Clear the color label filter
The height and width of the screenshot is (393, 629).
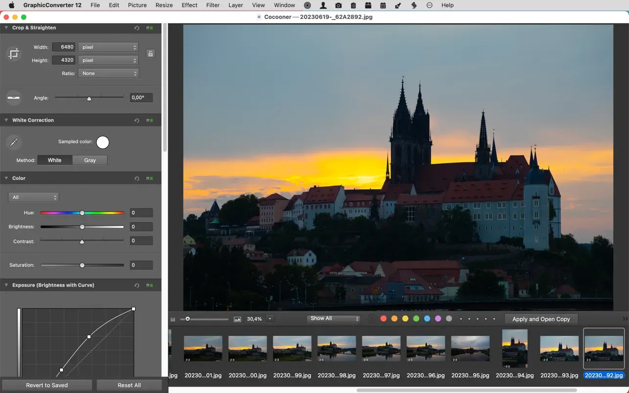372,319
